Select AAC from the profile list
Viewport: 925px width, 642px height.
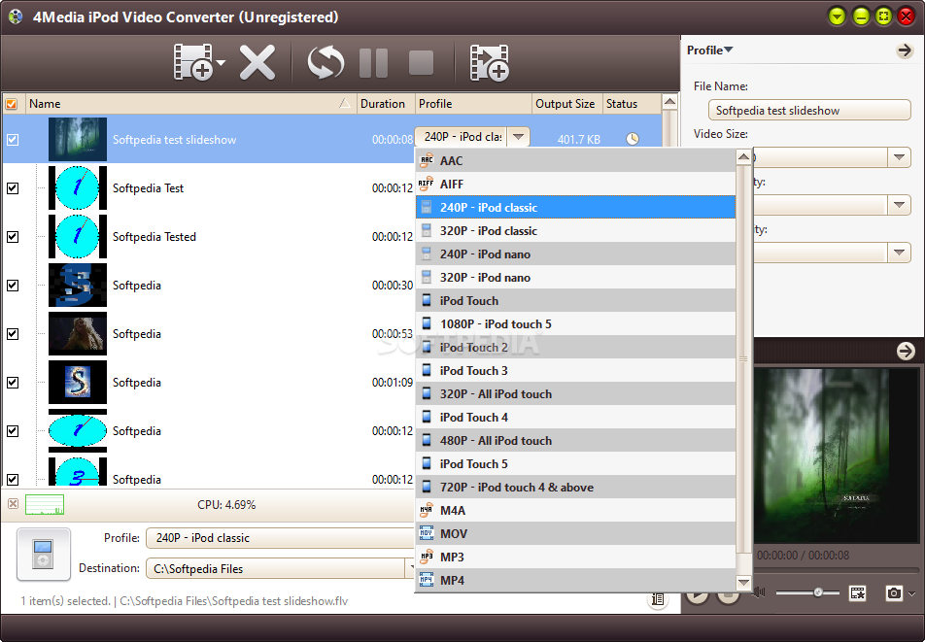[575, 160]
